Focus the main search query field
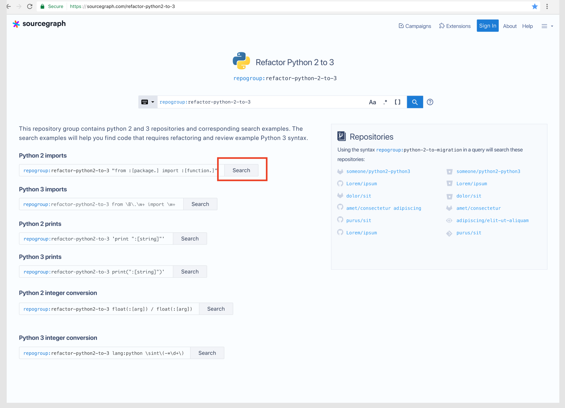Screen dimensions: 565x408 pyautogui.click(x=261, y=102)
